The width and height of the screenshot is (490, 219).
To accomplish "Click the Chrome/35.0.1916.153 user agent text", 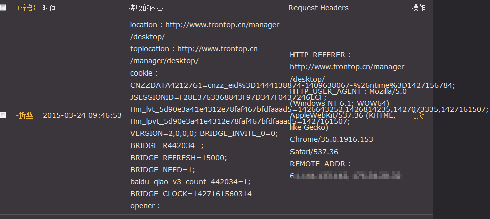I will [332, 139].
